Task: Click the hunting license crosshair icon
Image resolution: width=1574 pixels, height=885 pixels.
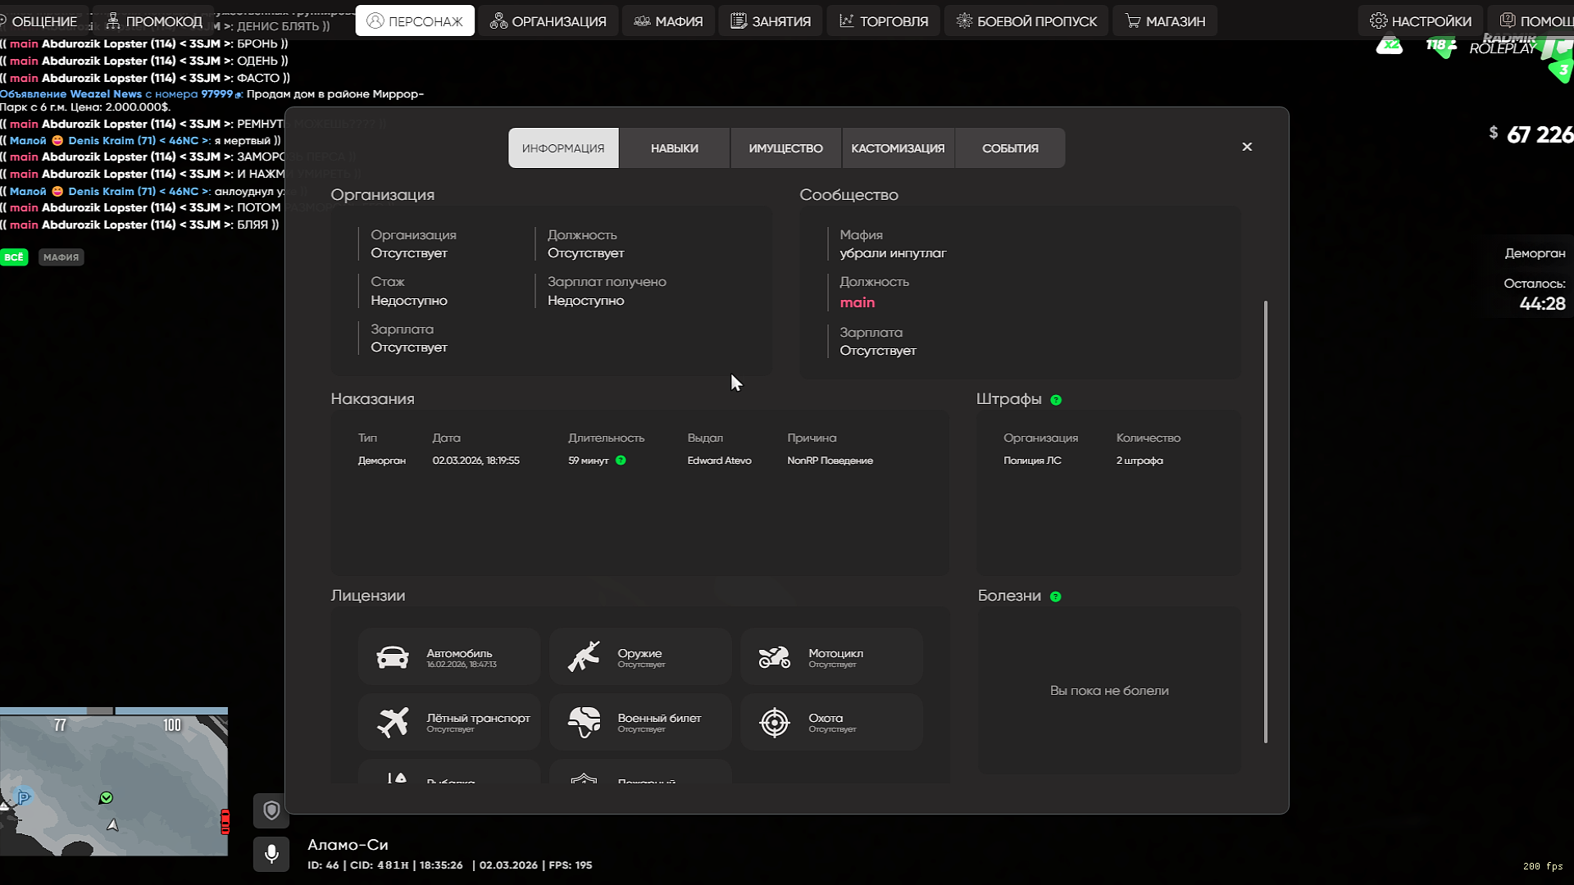Action: 774,722
